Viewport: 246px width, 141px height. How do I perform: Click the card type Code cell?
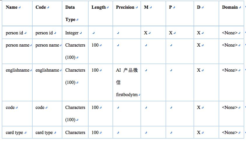click(x=47, y=133)
